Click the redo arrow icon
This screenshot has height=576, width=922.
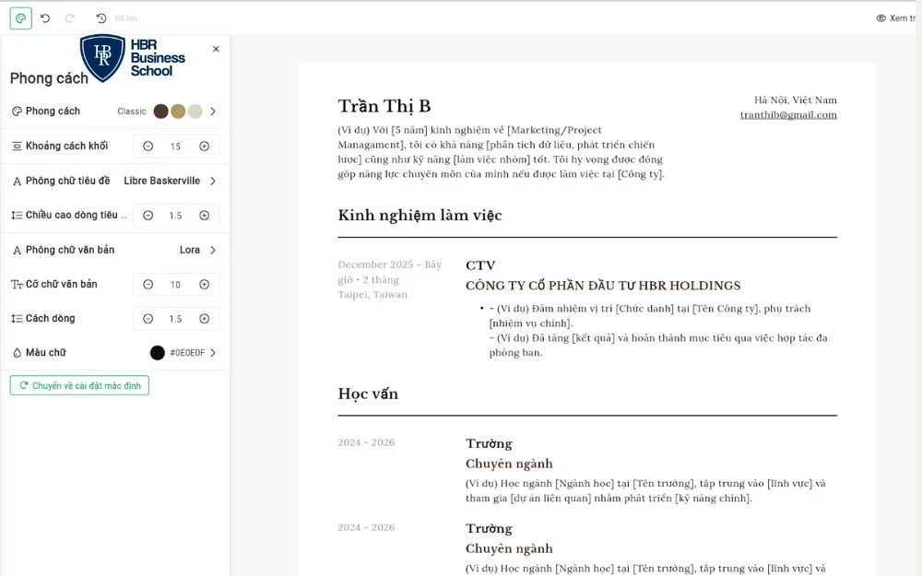tap(70, 18)
